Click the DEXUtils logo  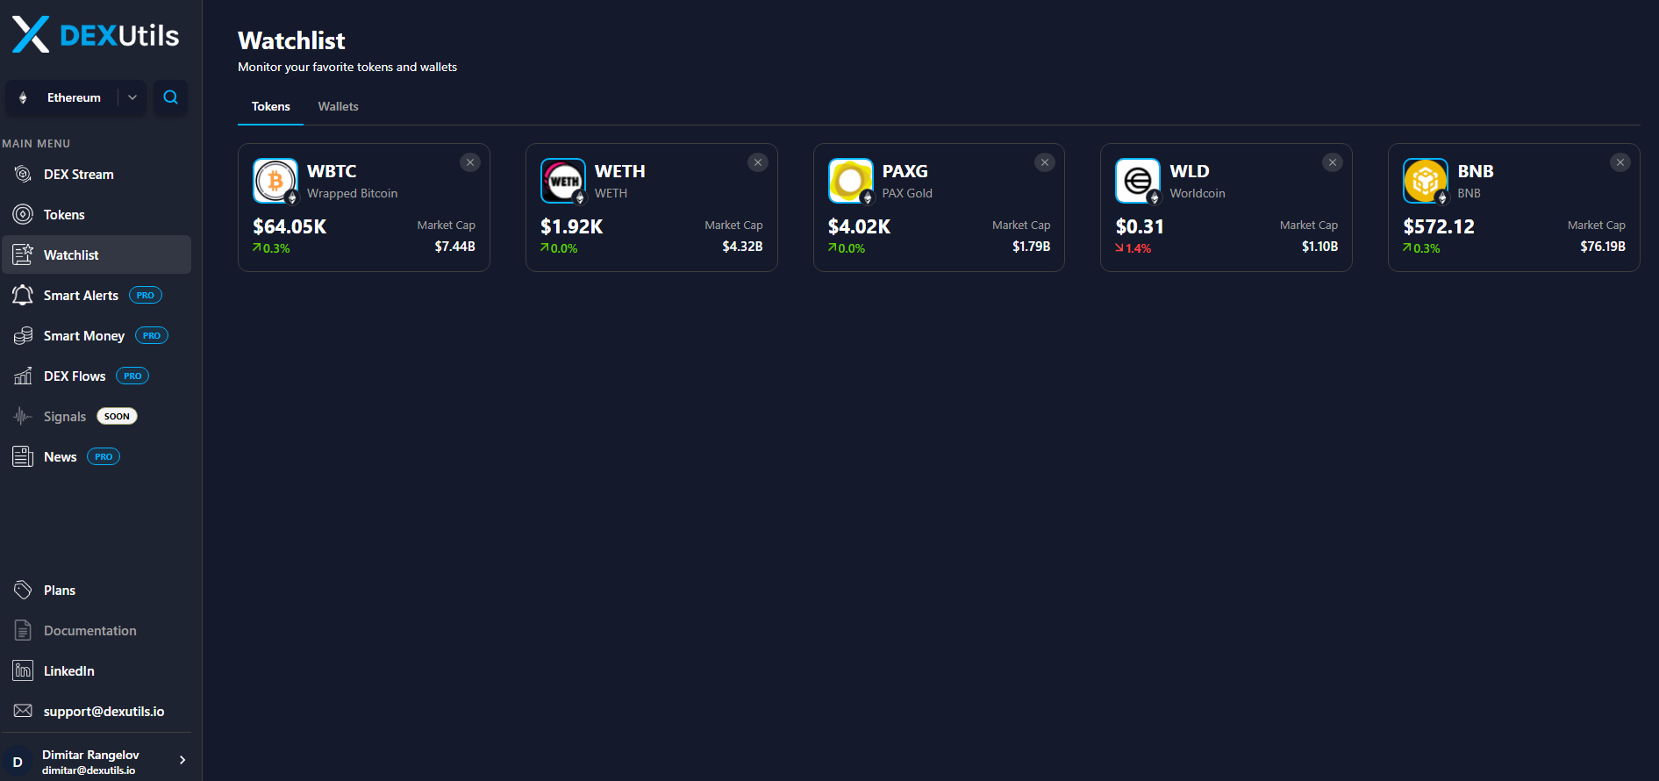tap(96, 35)
